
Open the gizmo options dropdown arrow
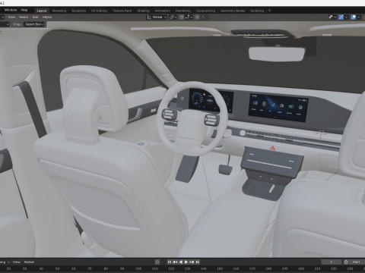pos(346,17)
